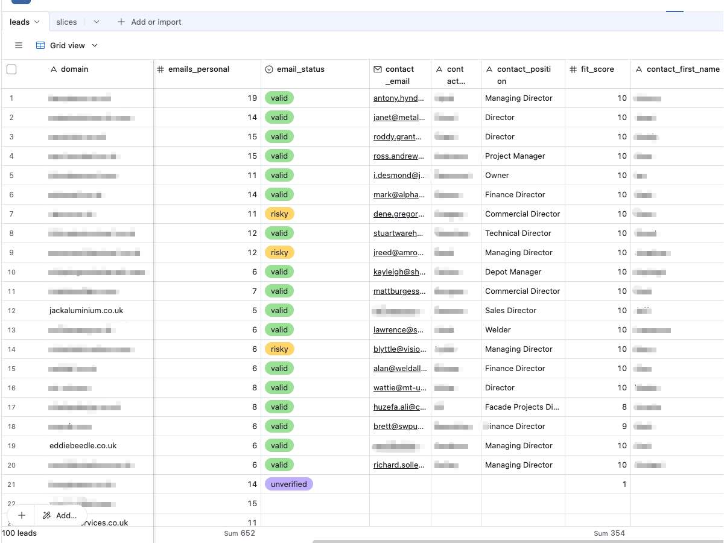Click row number 10
The width and height of the screenshot is (724, 543).
11,271
